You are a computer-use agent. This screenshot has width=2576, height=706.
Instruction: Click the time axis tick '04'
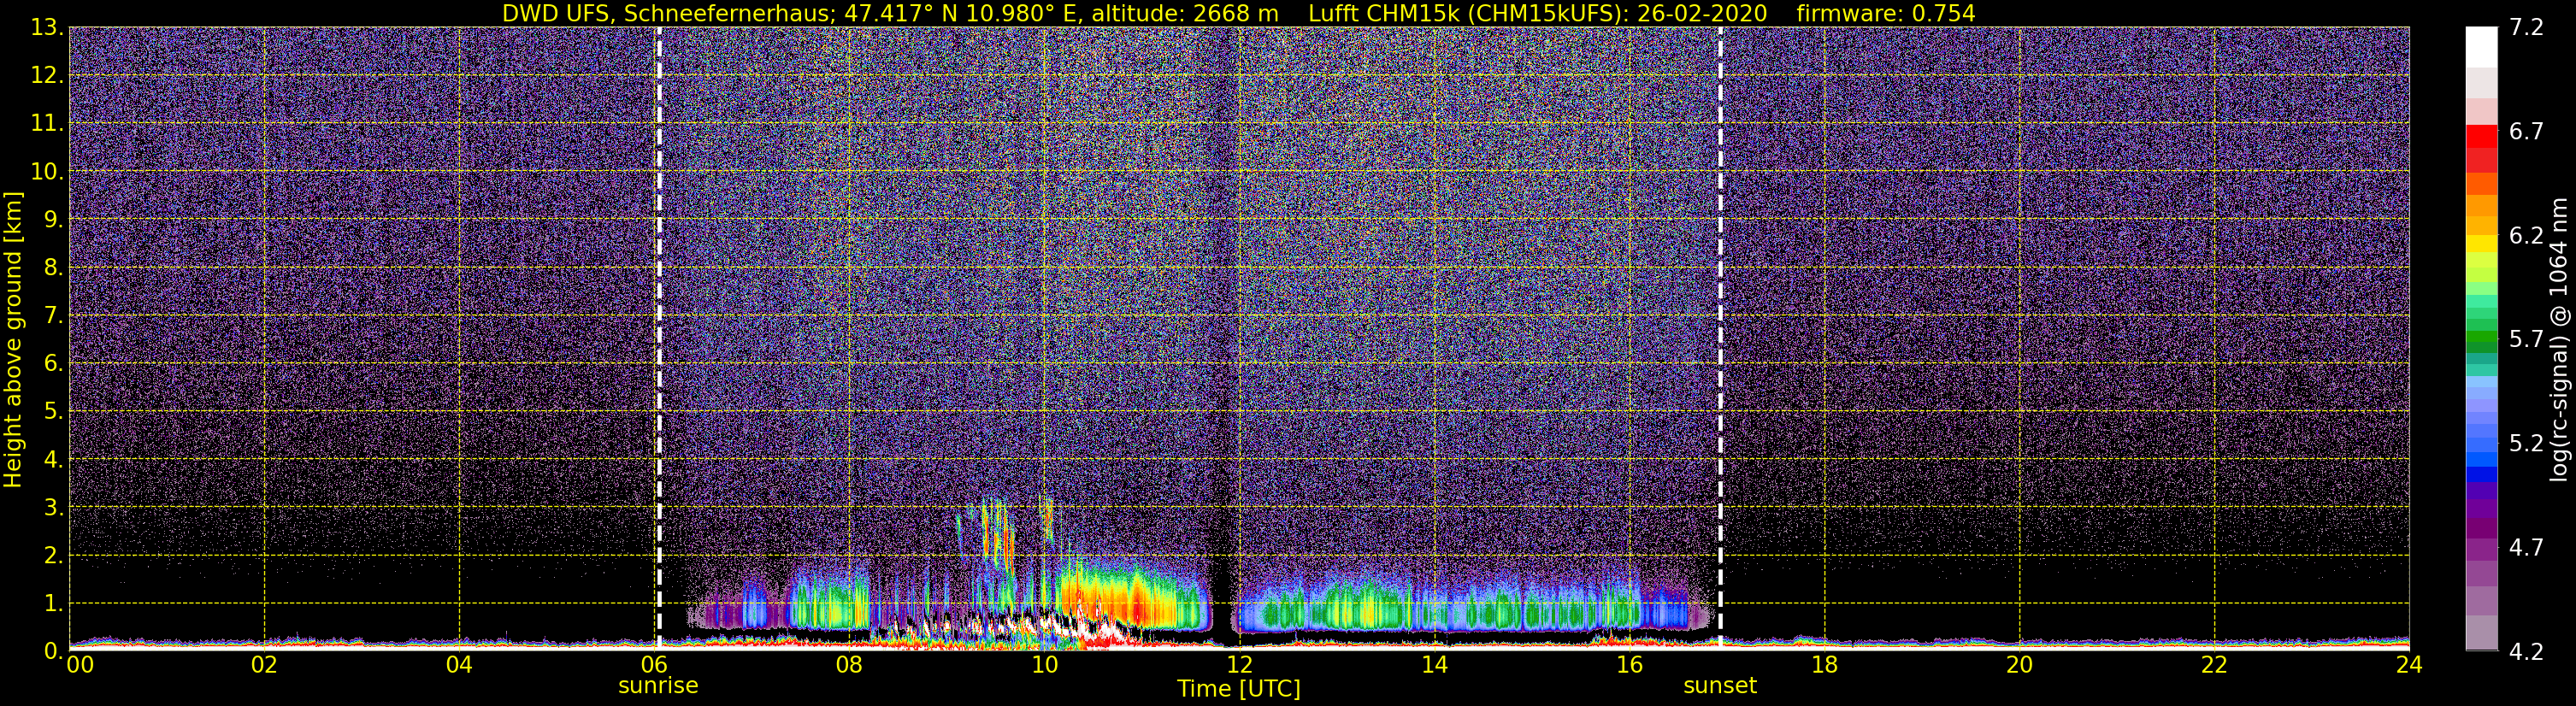click(x=459, y=665)
